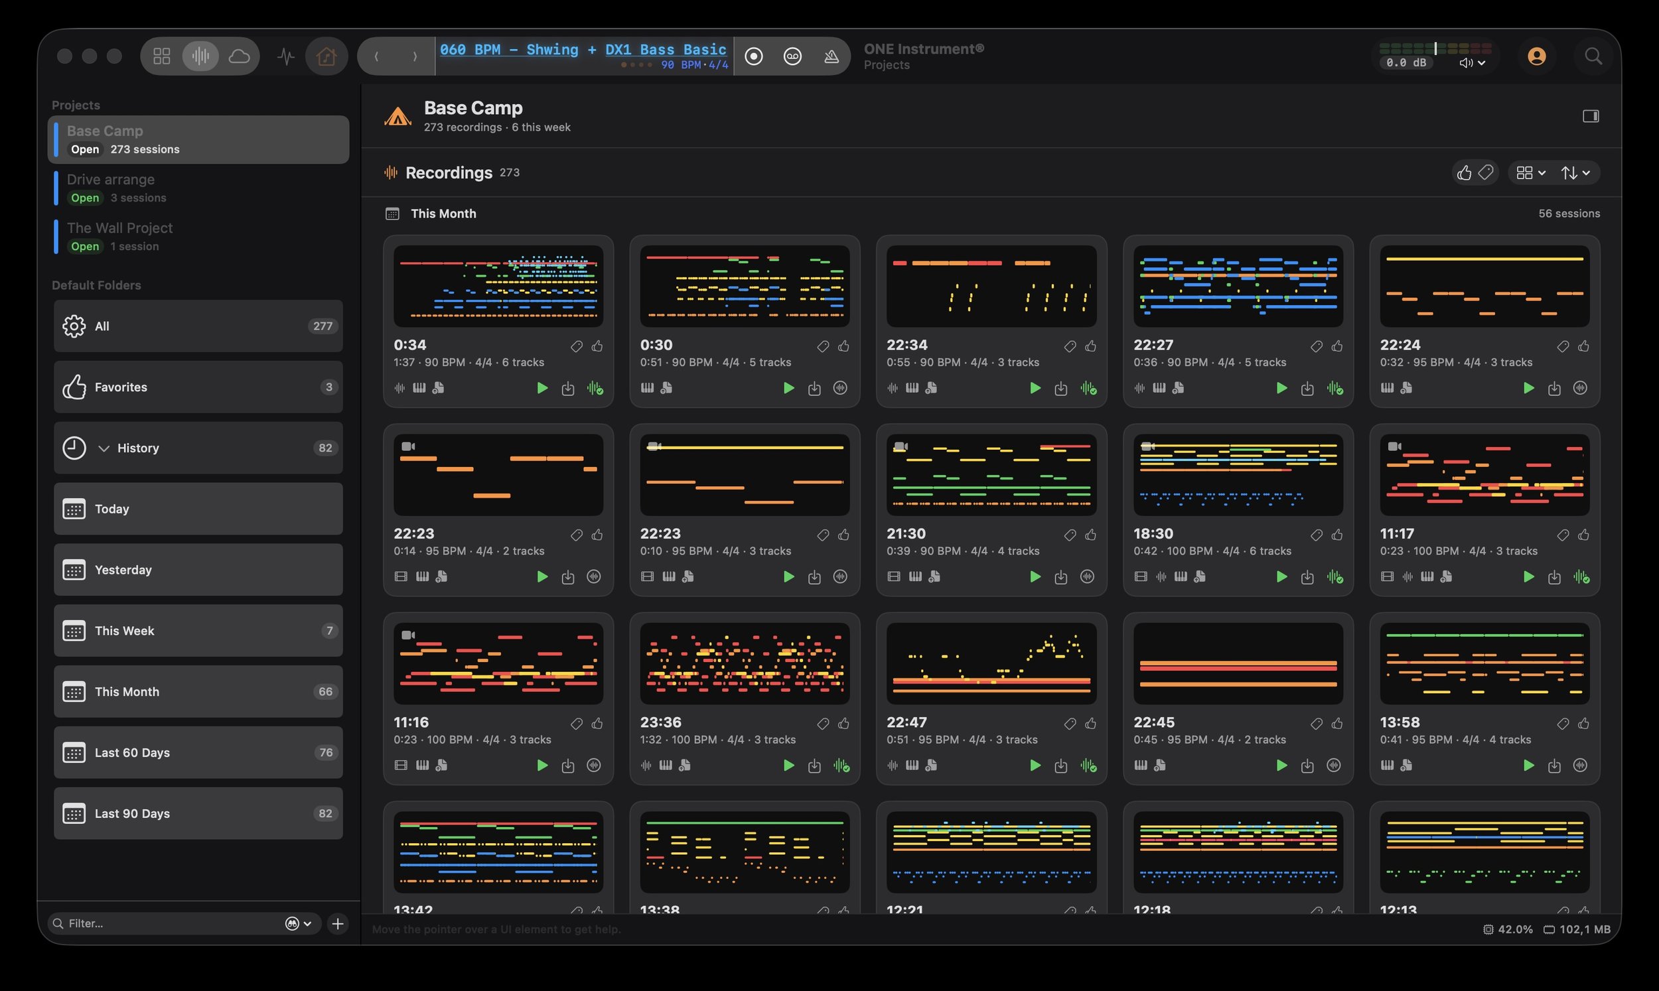Viewport: 1659px width, 991px height.
Task: Select the waveform recordings view icon
Action: click(200, 56)
